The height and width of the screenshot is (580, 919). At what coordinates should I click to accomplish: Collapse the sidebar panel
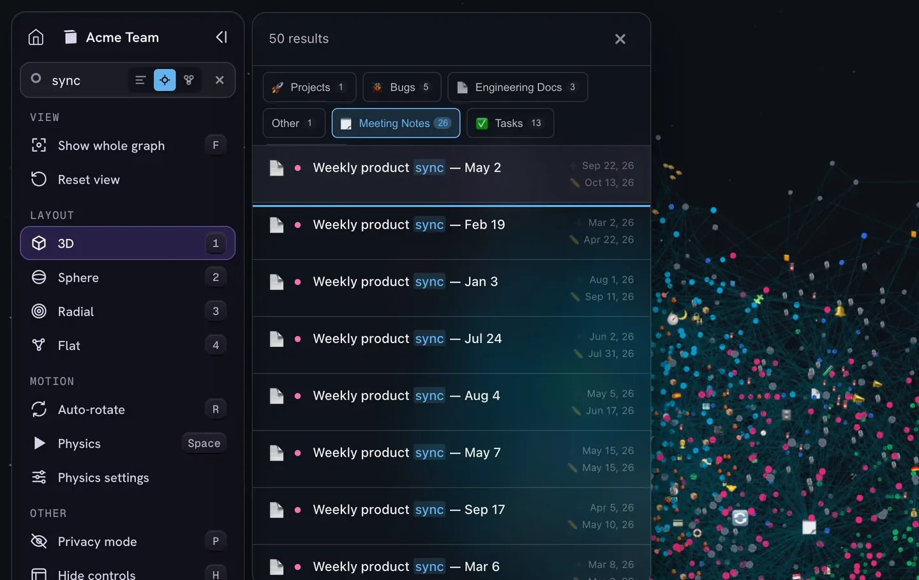(221, 37)
